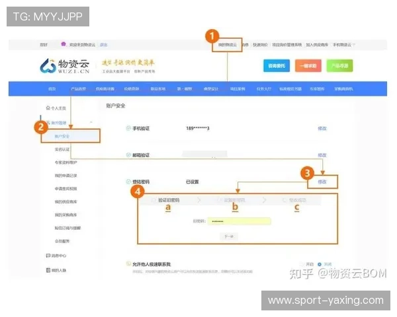Select the 设置新密码 step

[232, 200]
